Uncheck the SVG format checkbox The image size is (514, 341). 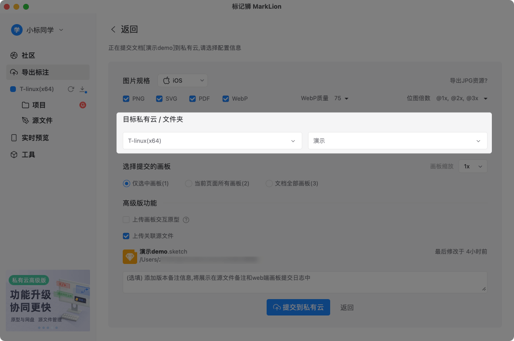(x=159, y=99)
